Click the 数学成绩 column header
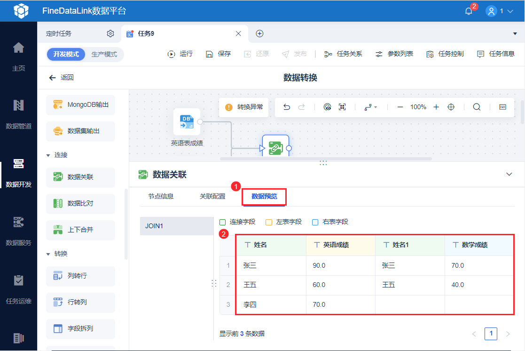Screen dimensions: 525x351 (479, 245)
